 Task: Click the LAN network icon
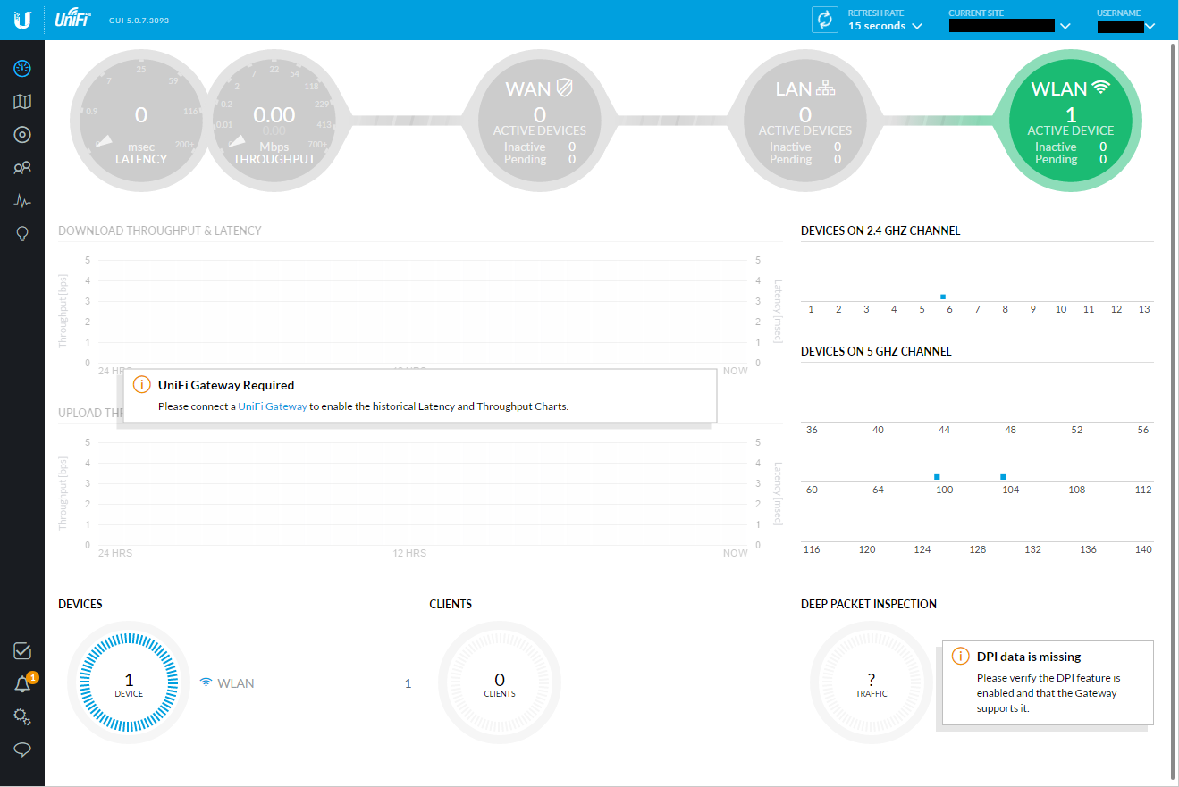(x=825, y=88)
